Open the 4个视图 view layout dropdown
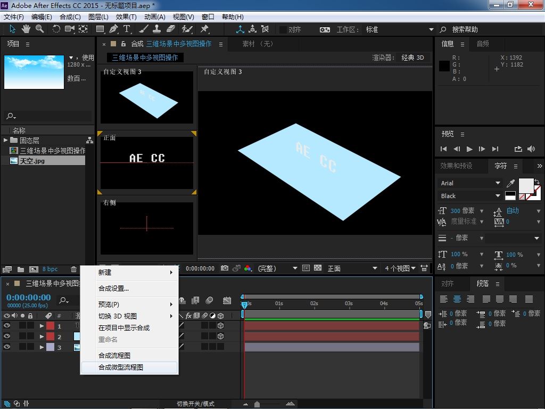Screen dimensions: 545x409 point(400,268)
